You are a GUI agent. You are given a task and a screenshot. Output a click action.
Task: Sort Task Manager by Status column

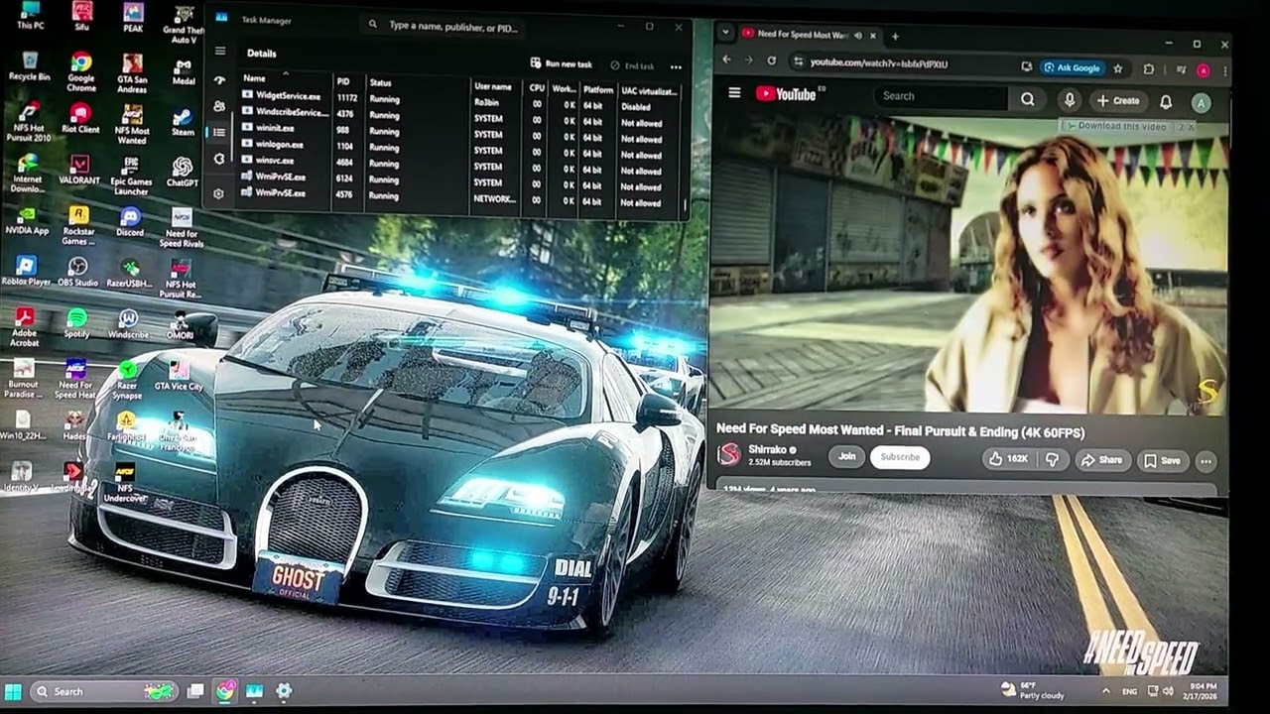click(380, 82)
